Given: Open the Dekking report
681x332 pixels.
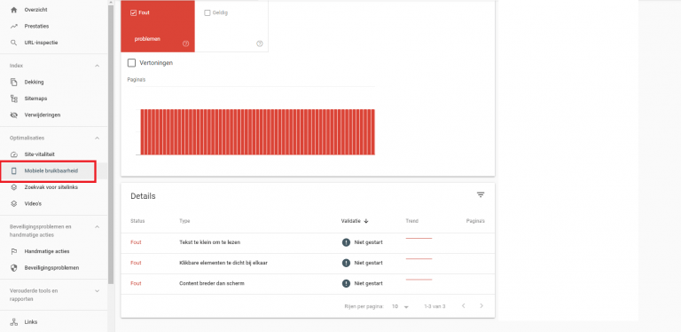Looking at the screenshot, I should (34, 83).
